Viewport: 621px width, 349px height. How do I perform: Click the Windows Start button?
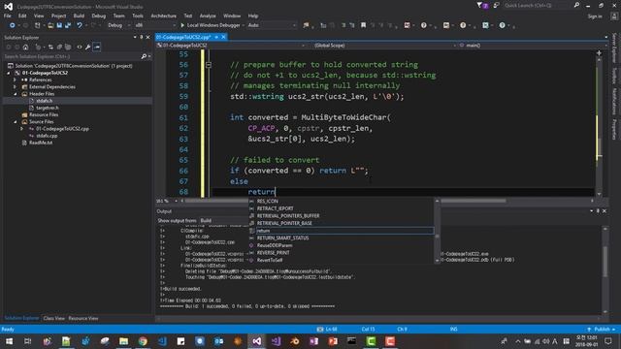point(9,341)
